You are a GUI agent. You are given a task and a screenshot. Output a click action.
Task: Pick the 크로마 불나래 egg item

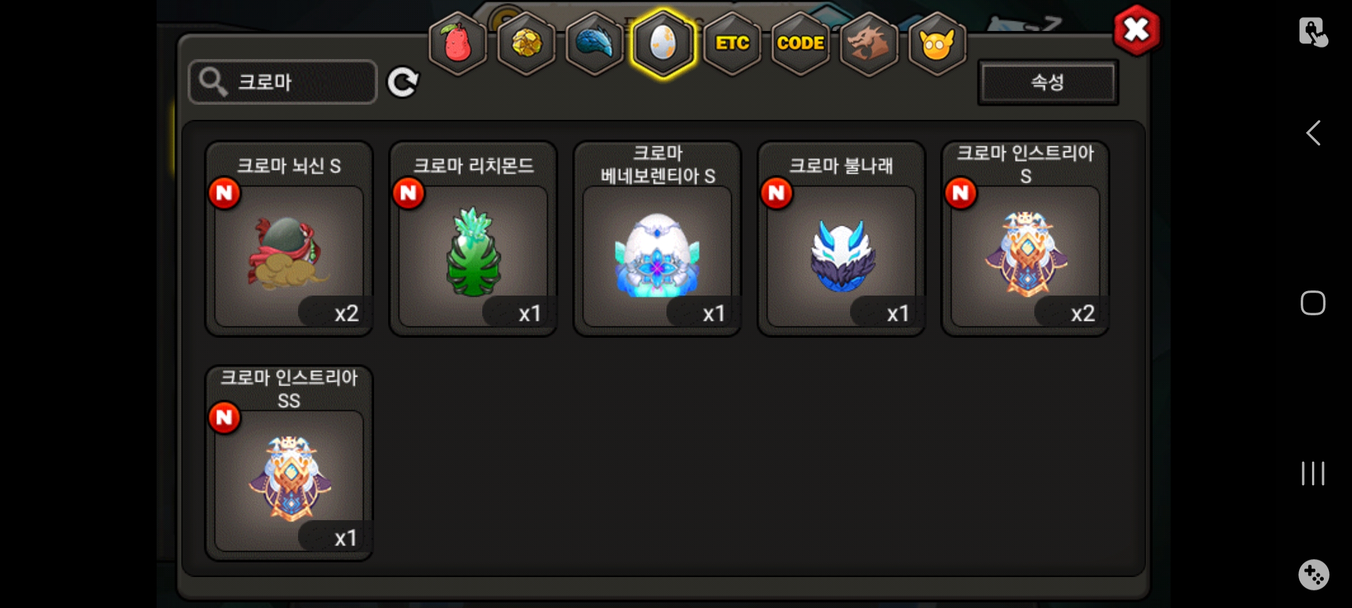coord(842,239)
